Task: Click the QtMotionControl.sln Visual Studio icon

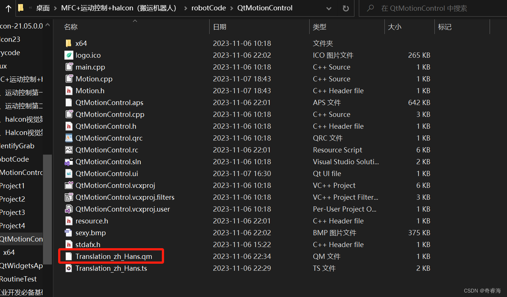Action: 69,162
